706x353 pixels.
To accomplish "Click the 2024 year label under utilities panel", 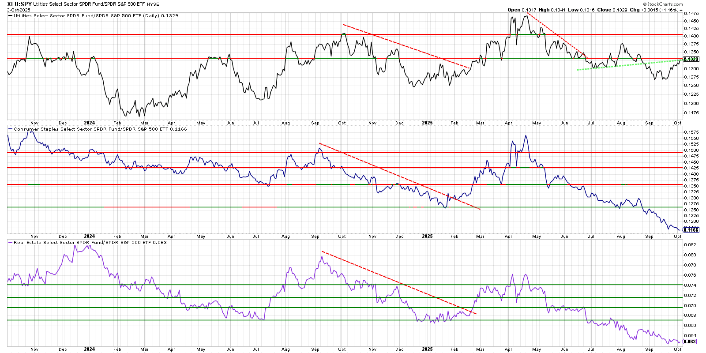I will click(90, 123).
